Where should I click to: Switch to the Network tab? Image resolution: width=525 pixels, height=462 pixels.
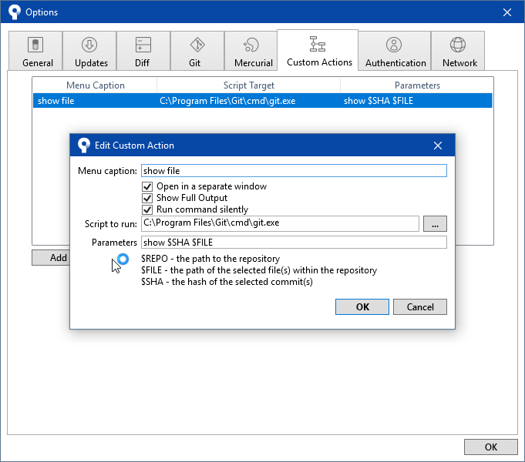pos(458,51)
